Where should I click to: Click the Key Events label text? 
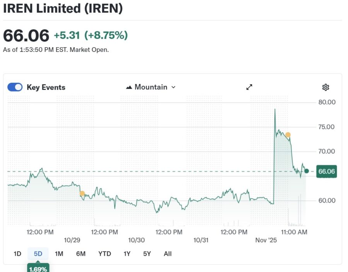coord(46,87)
